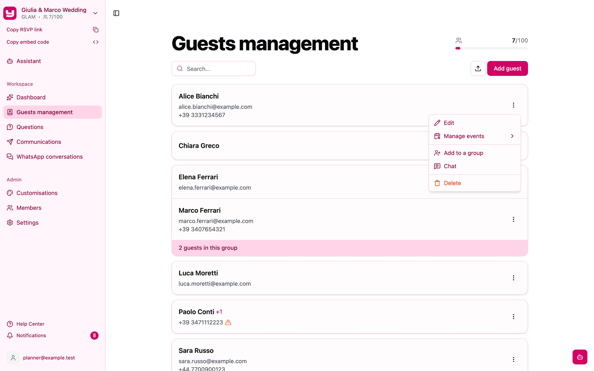This screenshot has width=594, height=371.
Task: Click the search magnifier icon
Action: pos(180,69)
